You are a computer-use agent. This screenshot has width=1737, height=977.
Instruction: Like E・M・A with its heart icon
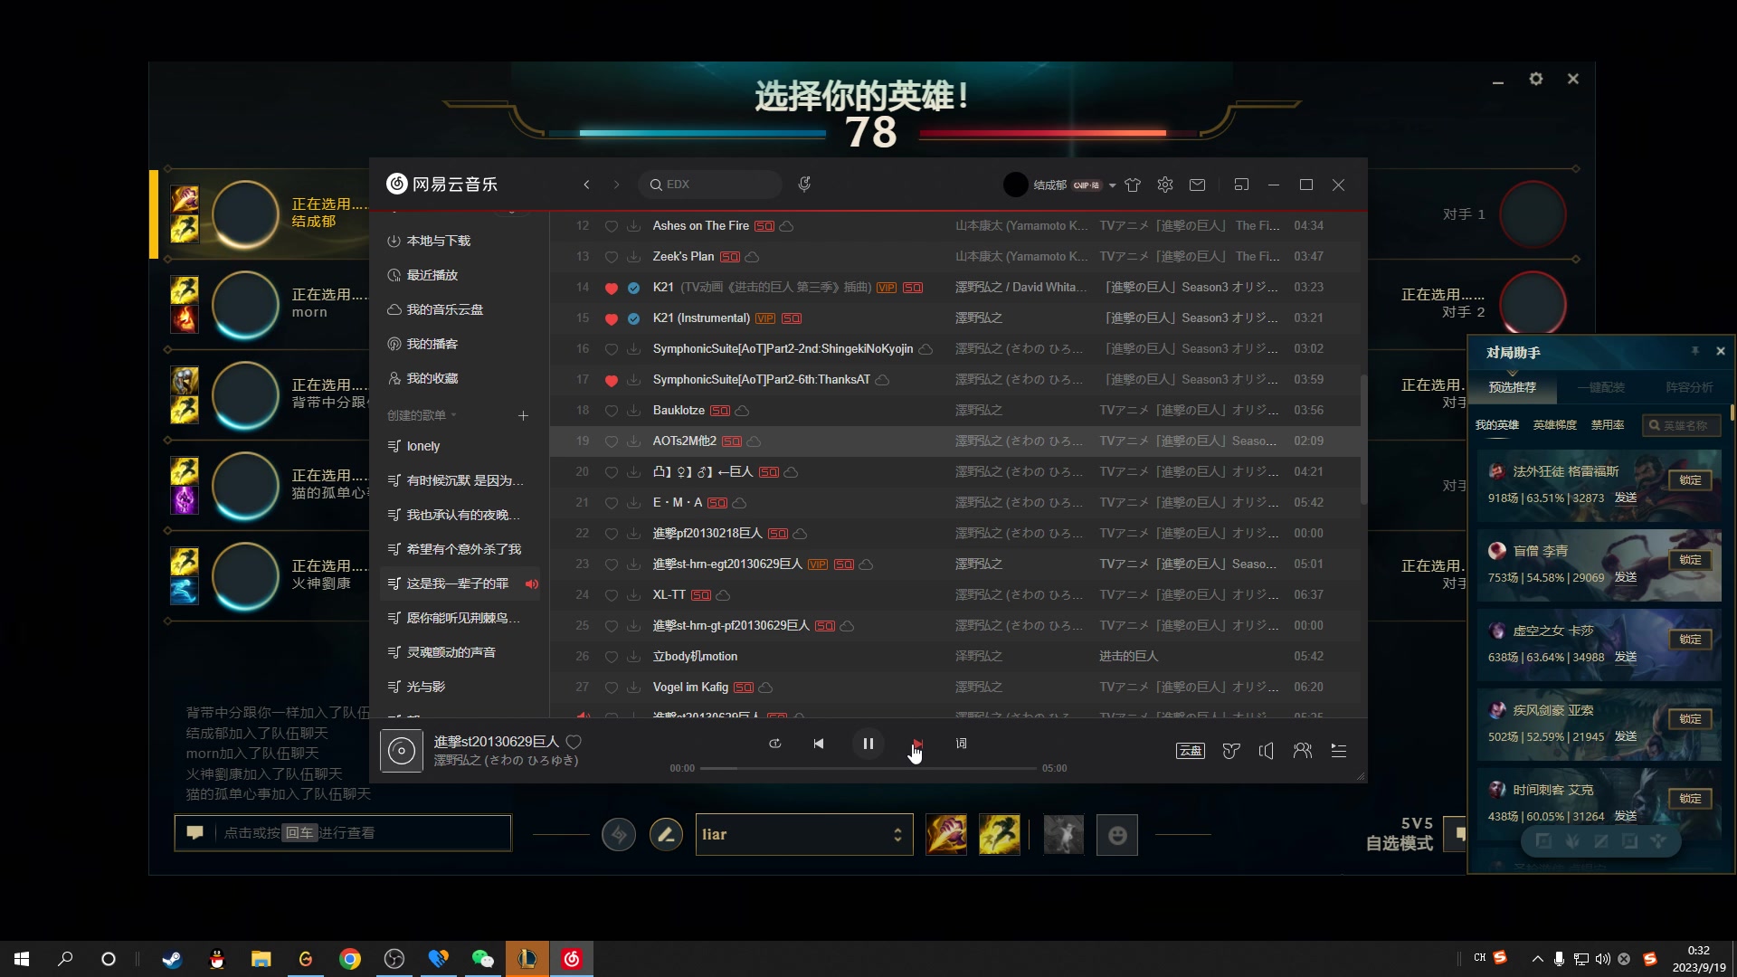click(612, 503)
